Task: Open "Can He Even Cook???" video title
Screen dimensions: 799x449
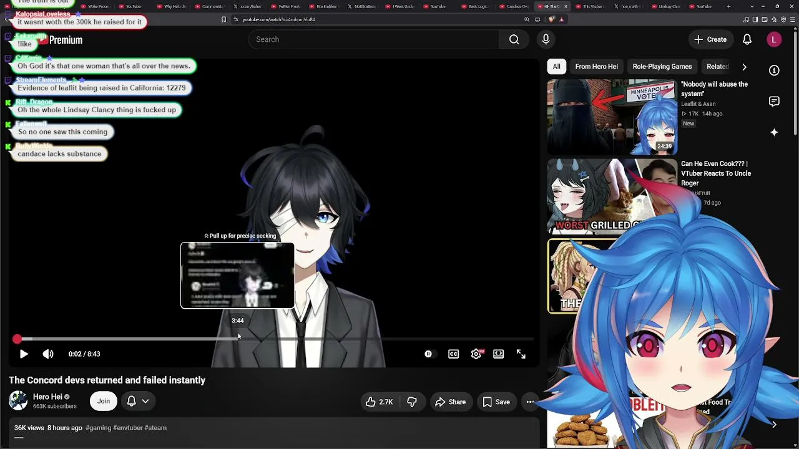Action: pyautogui.click(x=716, y=173)
